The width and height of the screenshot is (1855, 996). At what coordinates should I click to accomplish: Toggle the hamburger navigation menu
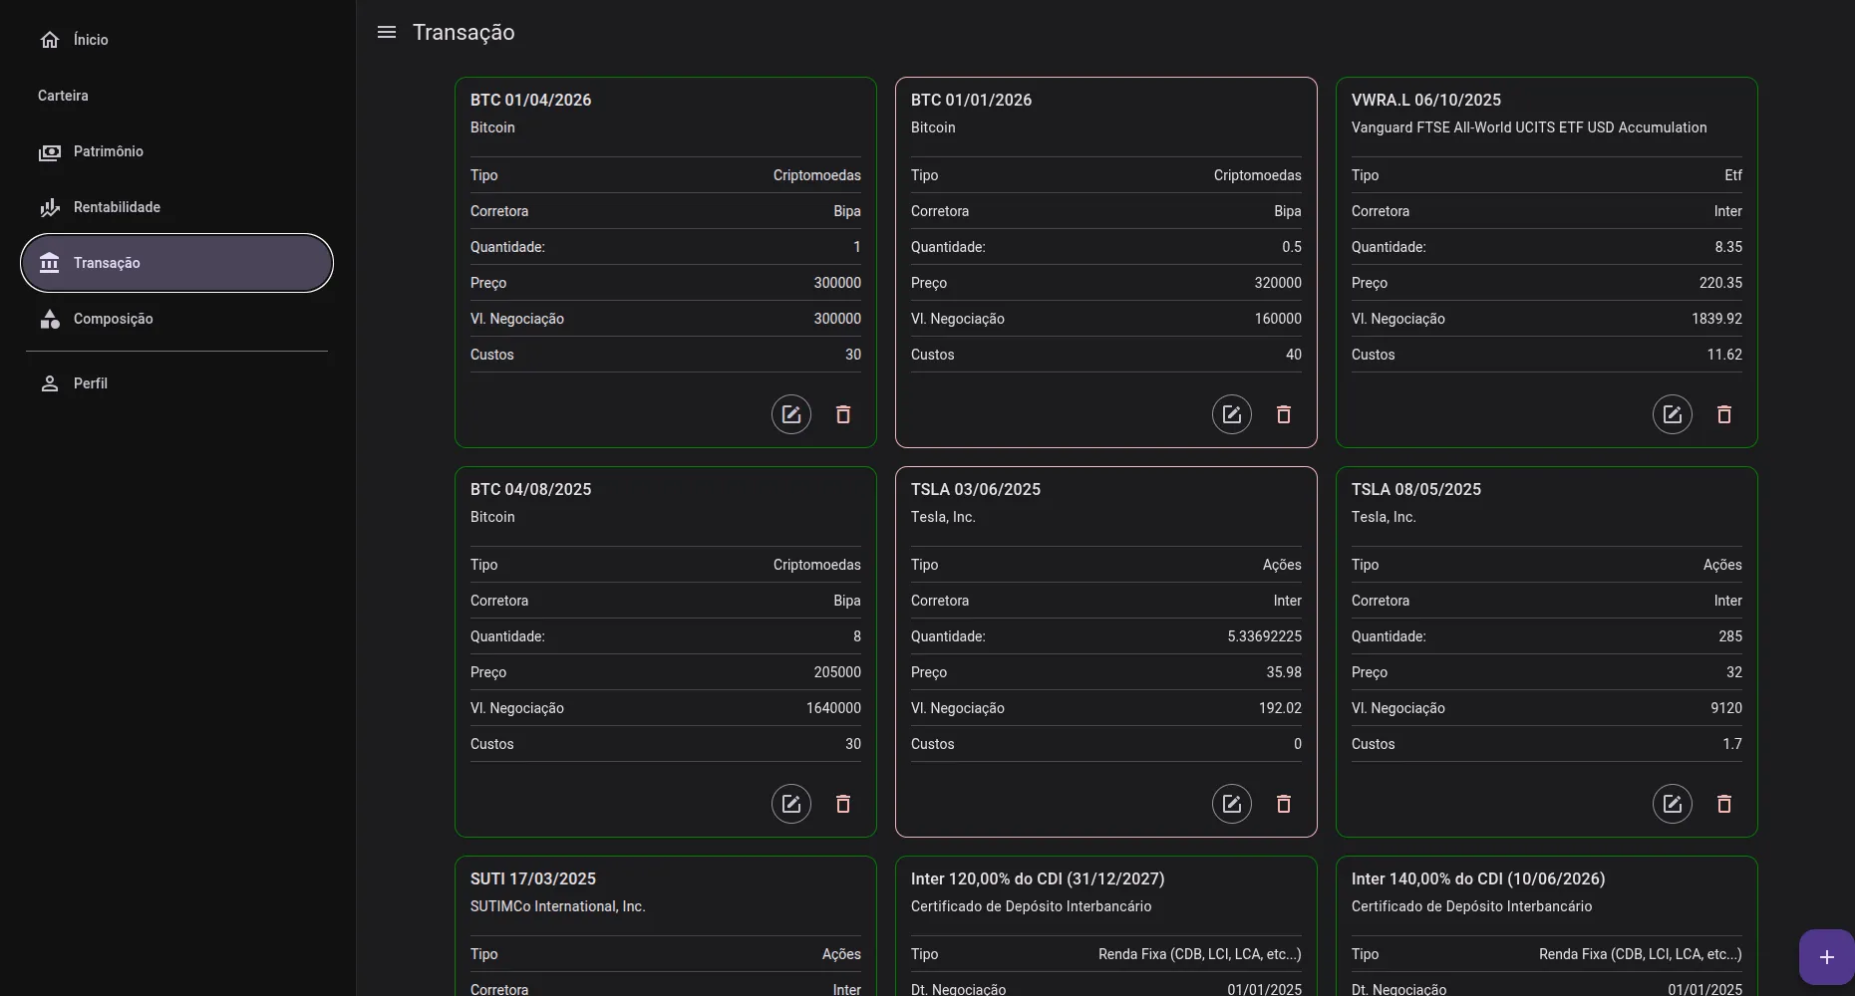click(x=387, y=32)
